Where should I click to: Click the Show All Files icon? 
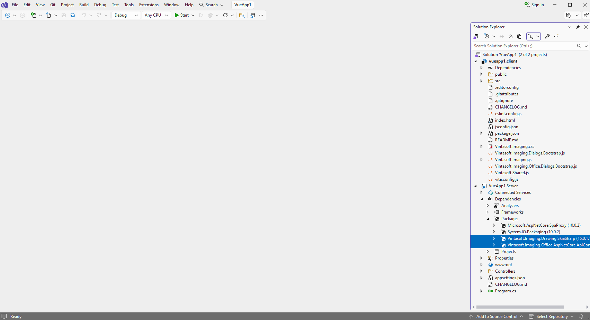[520, 36]
